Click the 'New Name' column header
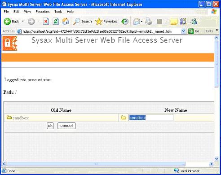221x175 pixels. click(176, 110)
